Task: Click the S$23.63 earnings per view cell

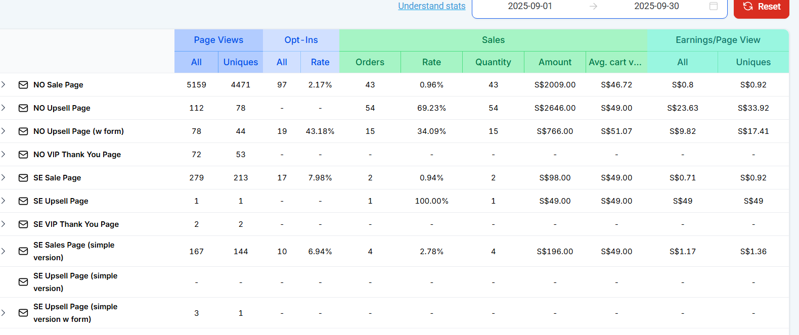Action: (683, 108)
